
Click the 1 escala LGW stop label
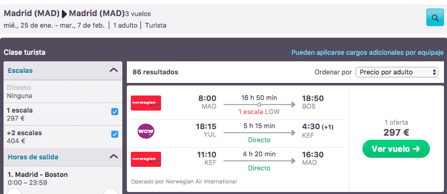click(x=259, y=112)
